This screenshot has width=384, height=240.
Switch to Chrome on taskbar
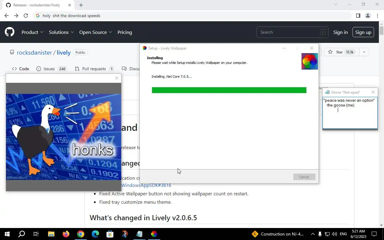point(80,234)
